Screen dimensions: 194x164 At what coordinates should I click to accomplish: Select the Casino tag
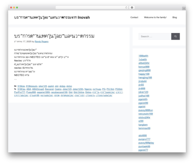click(58, 89)
